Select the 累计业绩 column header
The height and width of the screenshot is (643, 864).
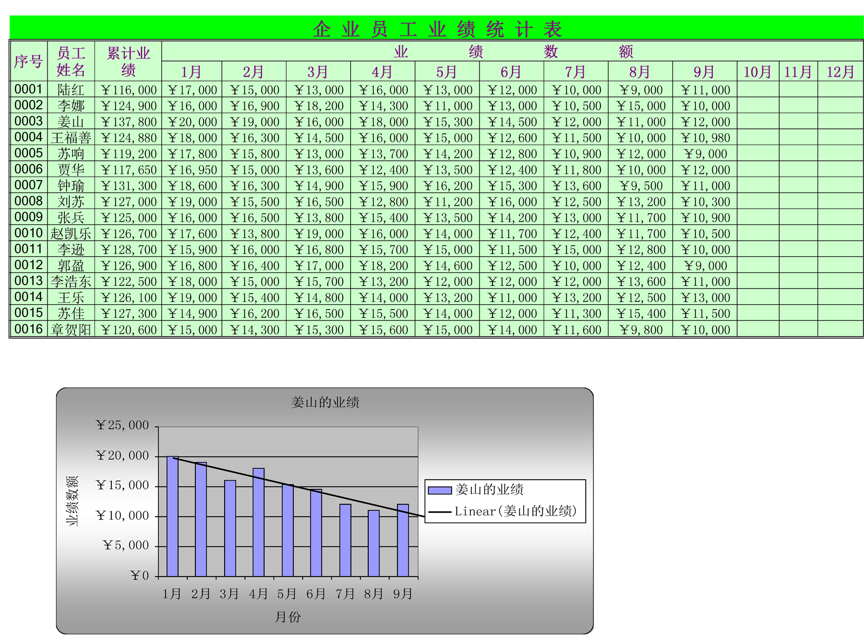[128, 61]
